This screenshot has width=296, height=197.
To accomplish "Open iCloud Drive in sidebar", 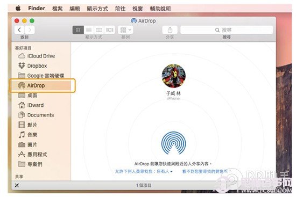I will (x=41, y=56).
